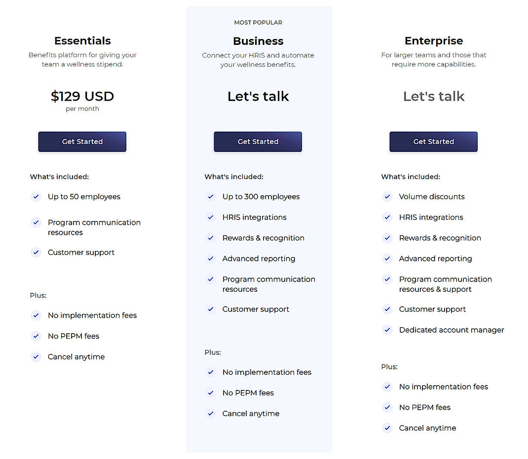
Task: Select the Let's talk text under Enterprise
Action: (x=433, y=96)
